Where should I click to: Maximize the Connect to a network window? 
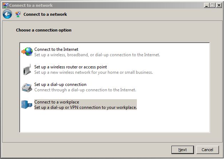(x=213, y=5)
